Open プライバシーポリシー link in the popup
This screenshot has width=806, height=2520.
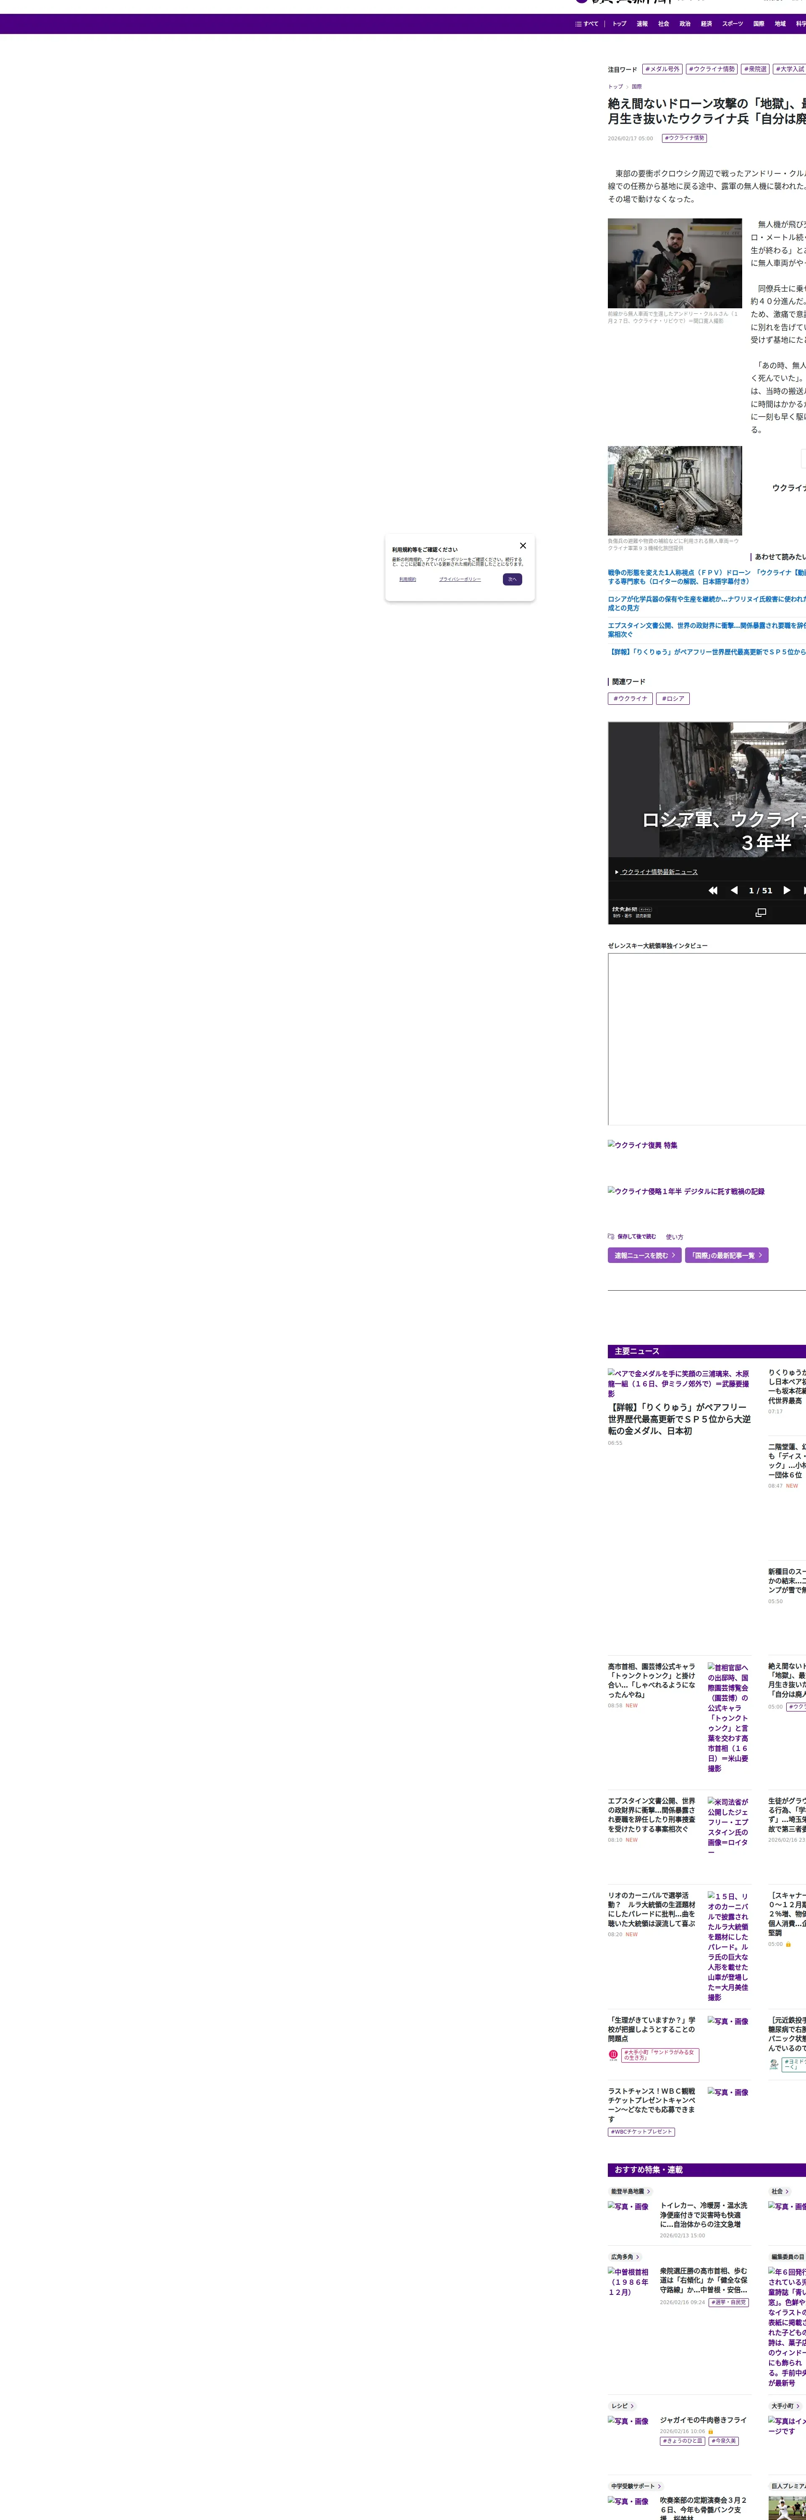pos(460,579)
